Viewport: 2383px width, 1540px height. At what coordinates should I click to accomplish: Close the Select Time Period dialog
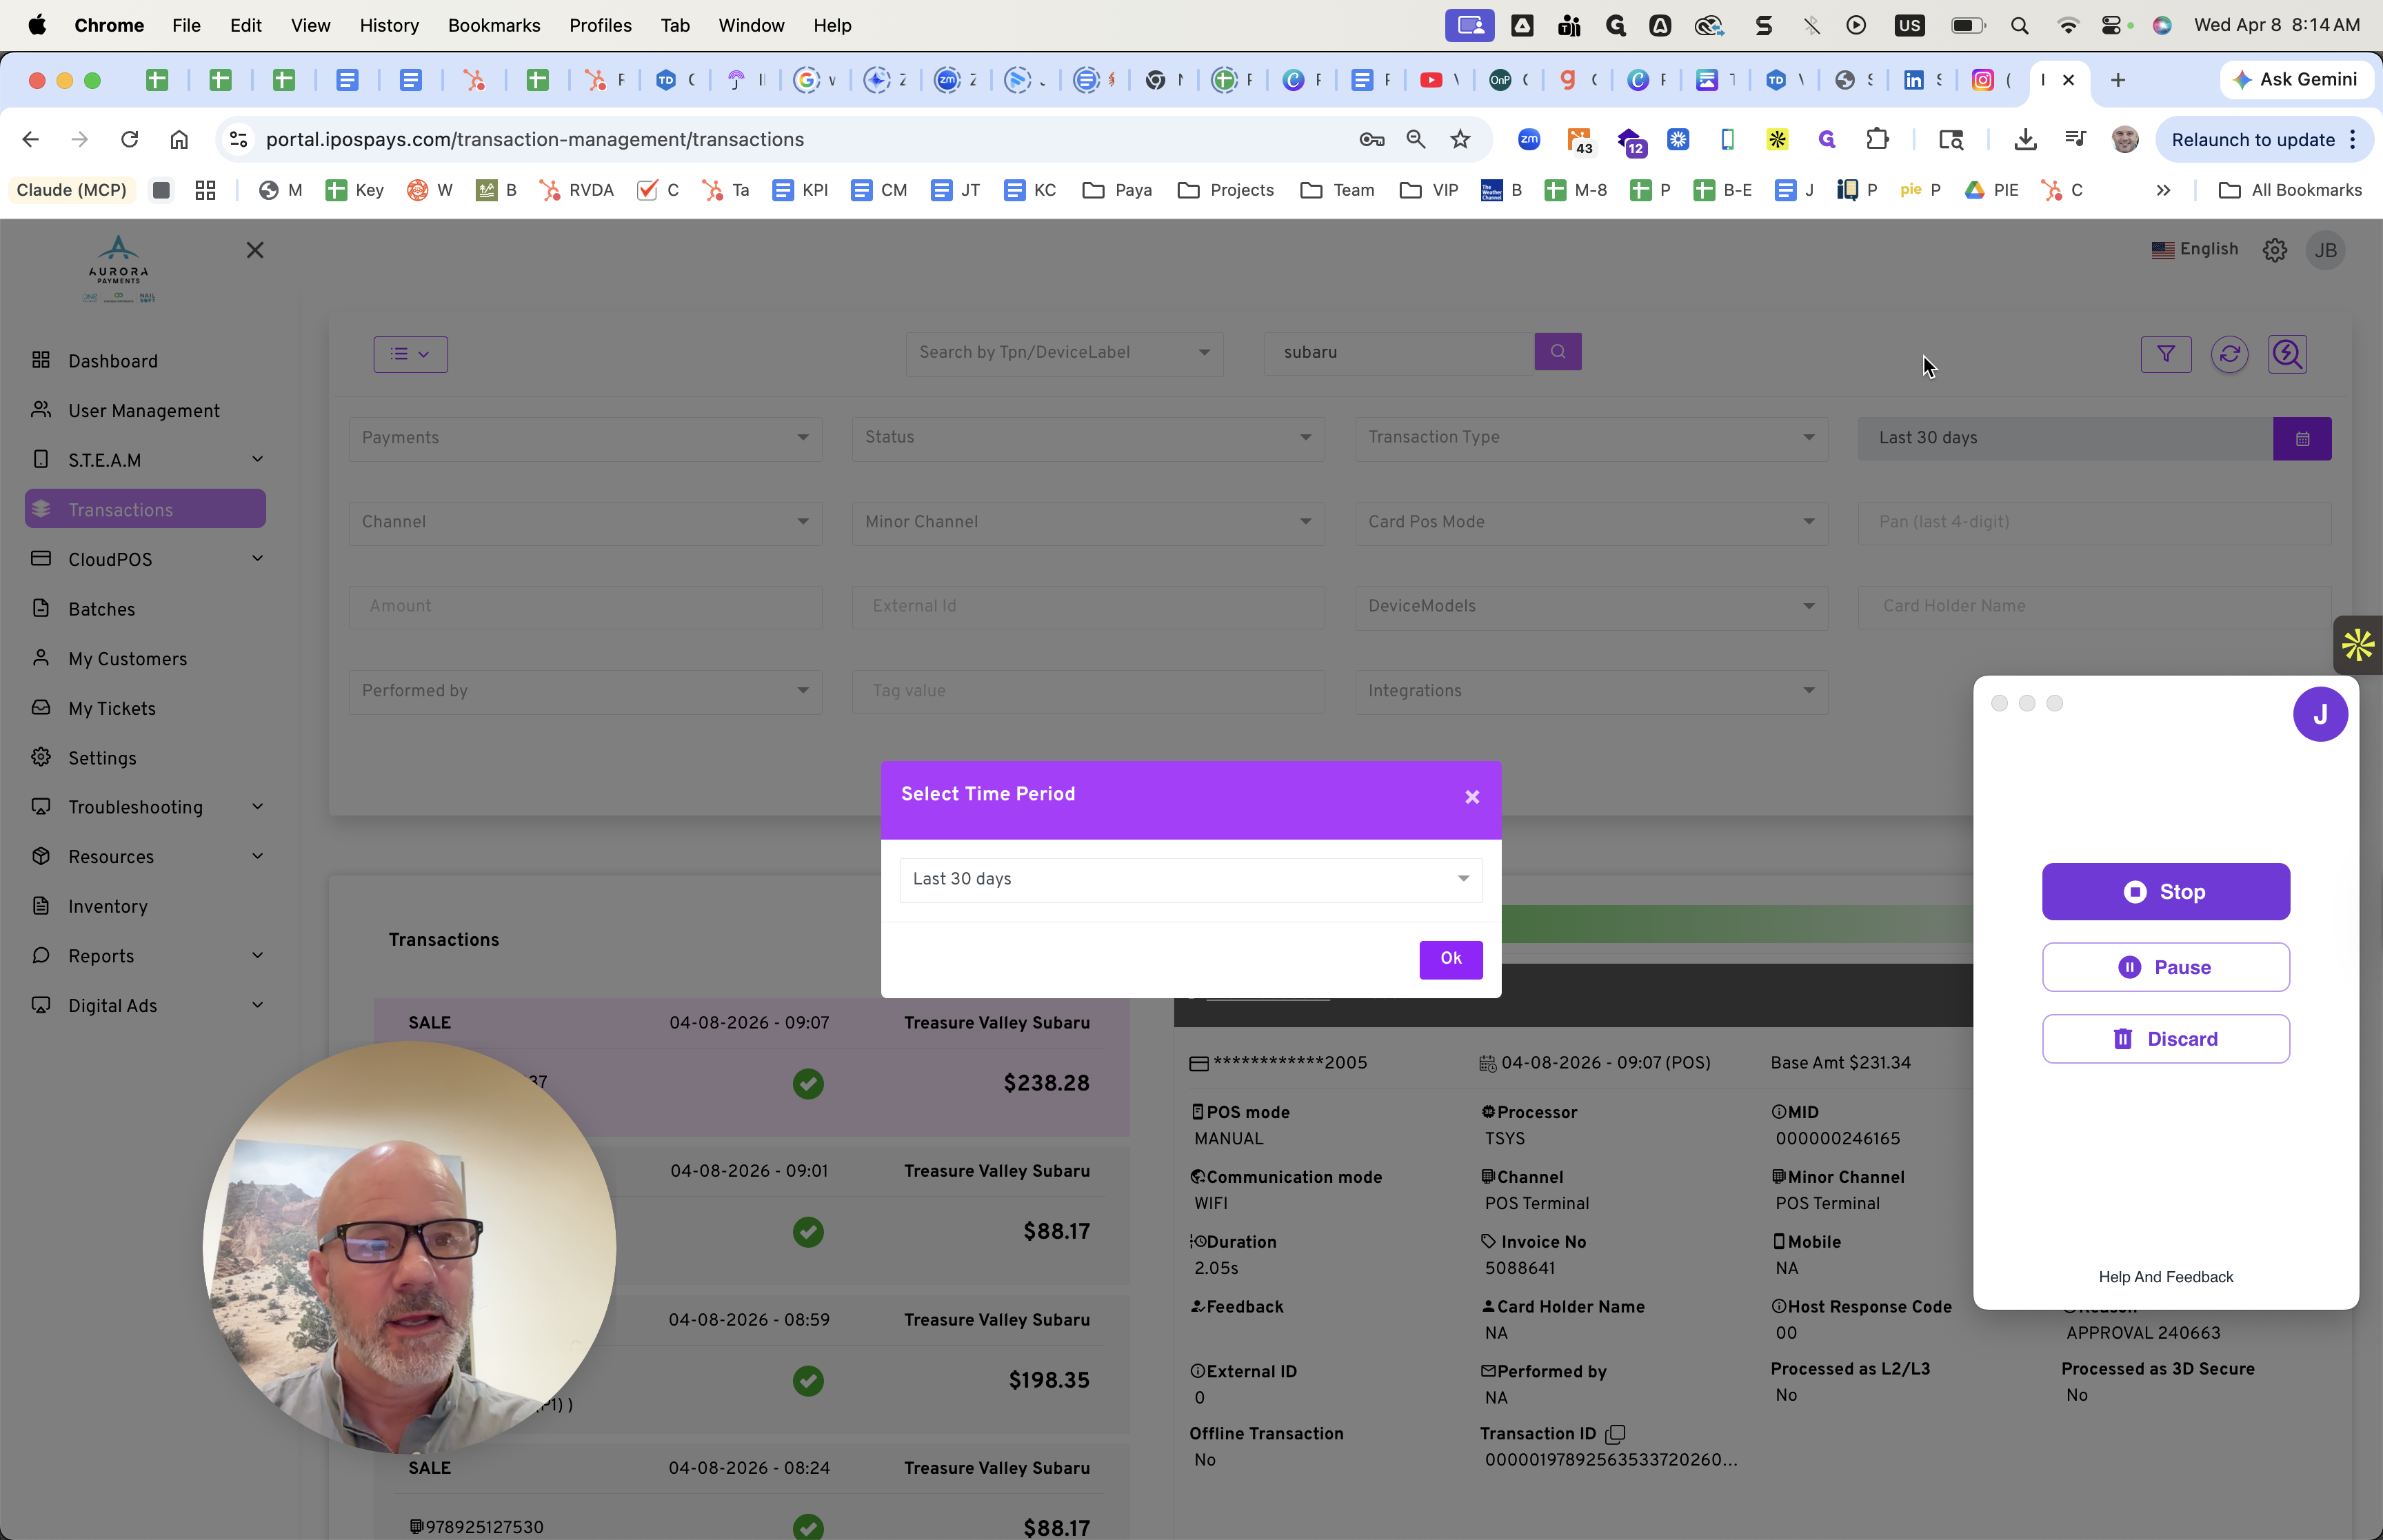pyautogui.click(x=1471, y=797)
